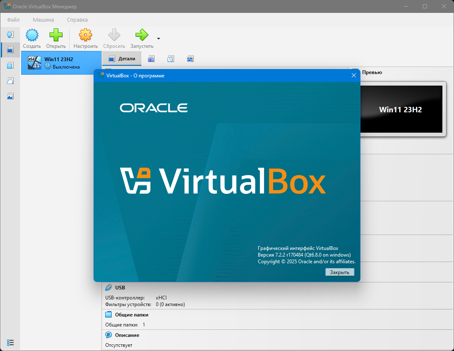The width and height of the screenshot is (454, 351).
Task: Minimize the VirtualBox Manager window
Action: pos(406,6)
